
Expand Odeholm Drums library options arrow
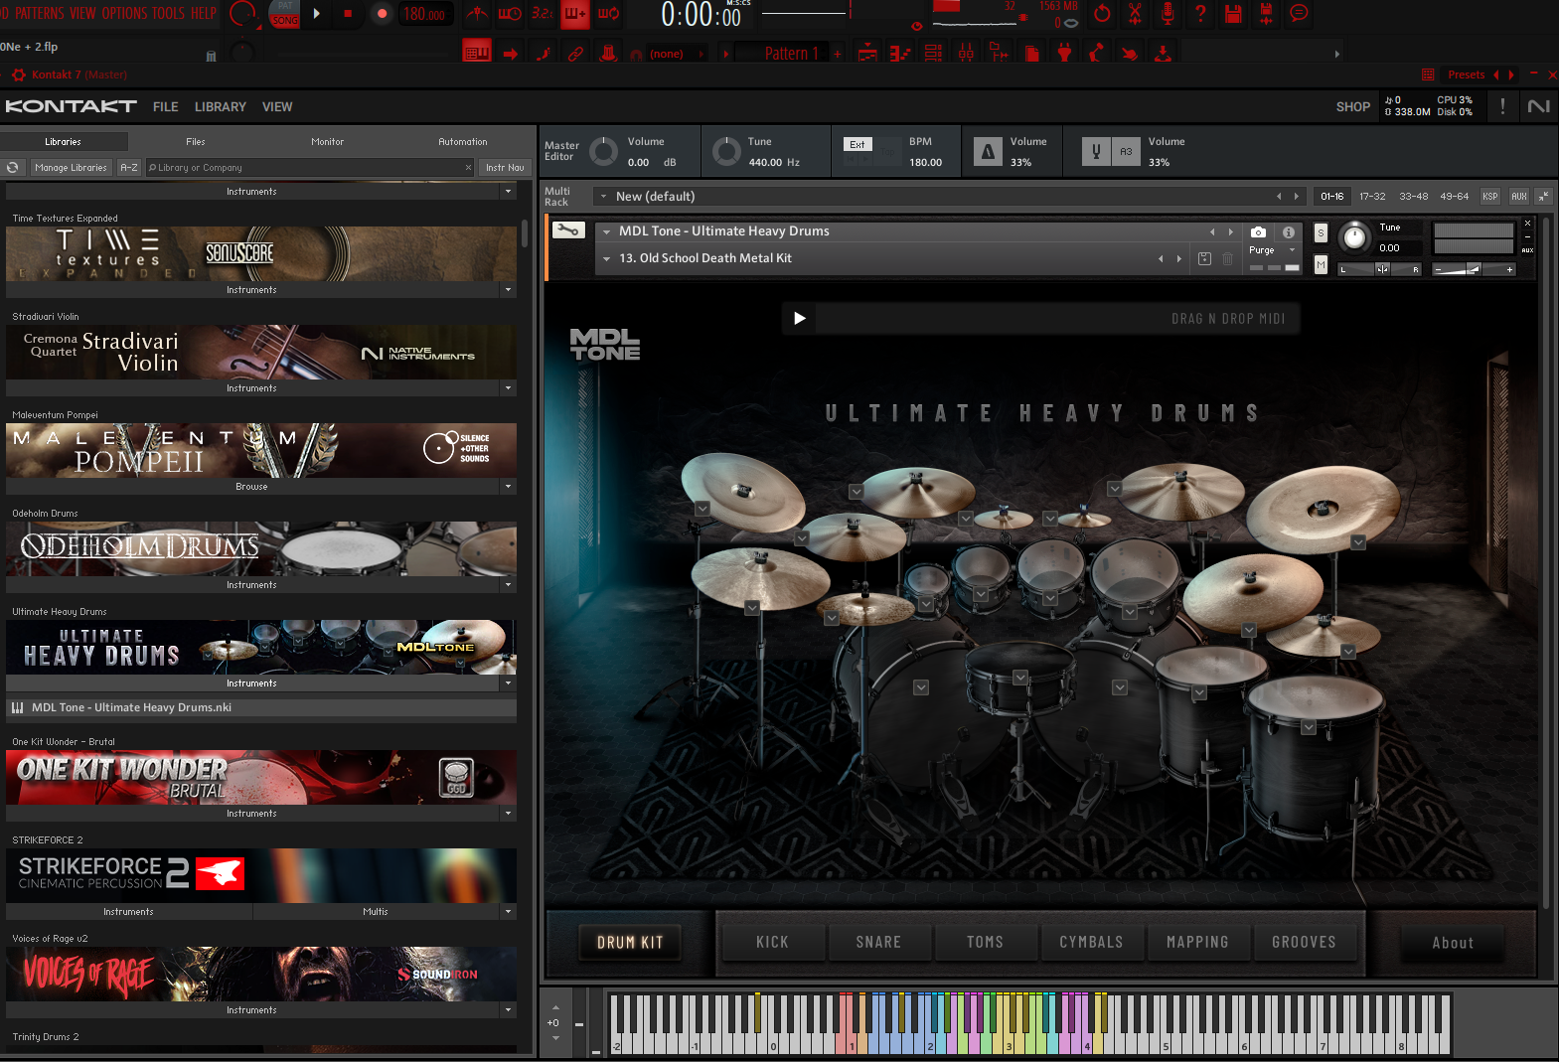pos(508,585)
